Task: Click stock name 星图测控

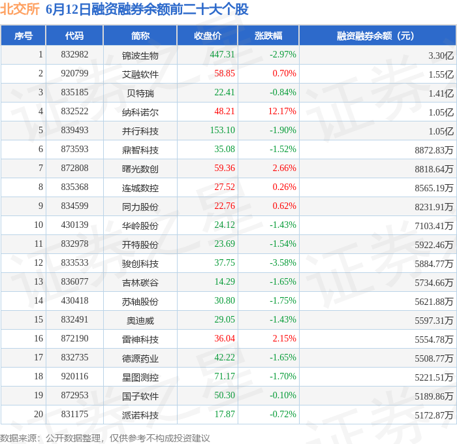Action: pyautogui.click(x=140, y=377)
